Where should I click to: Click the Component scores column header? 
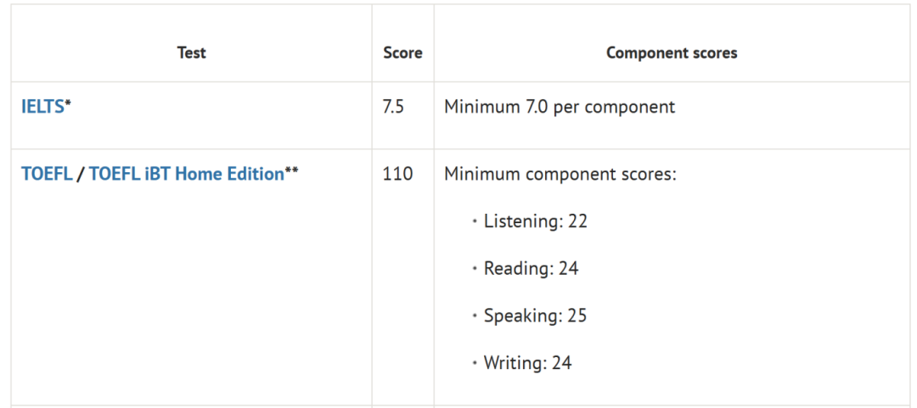[672, 53]
